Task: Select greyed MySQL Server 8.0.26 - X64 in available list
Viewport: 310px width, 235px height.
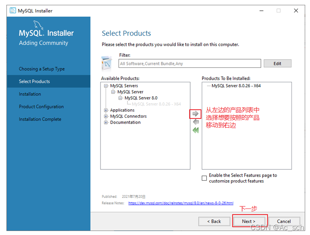Action: (x=156, y=104)
